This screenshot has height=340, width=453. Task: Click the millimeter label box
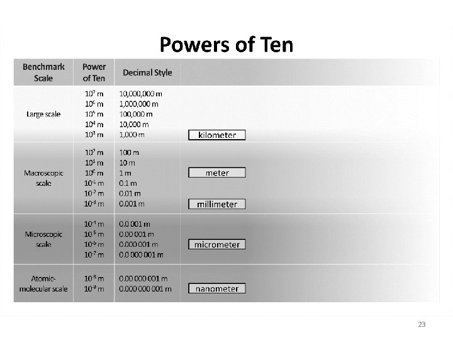(217, 204)
